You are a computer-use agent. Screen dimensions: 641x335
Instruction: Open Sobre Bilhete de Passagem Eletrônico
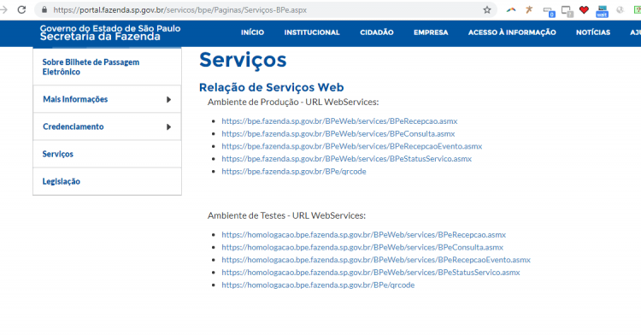(107, 67)
